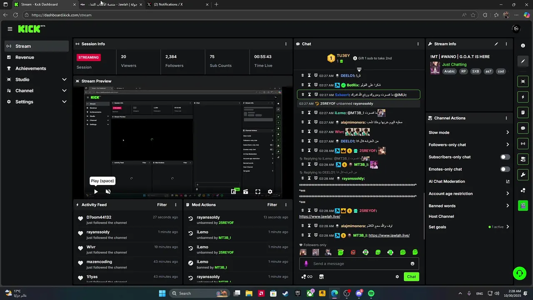The height and width of the screenshot is (300, 533).
Task: Open stream preview settings gear
Action: pyautogui.click(x=270, y=192)
